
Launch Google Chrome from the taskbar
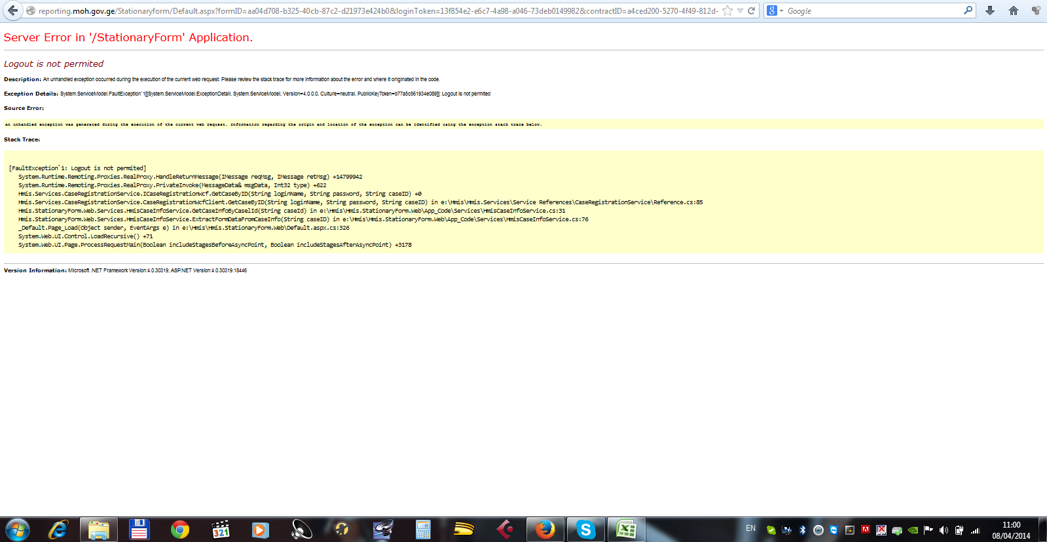pyautogui.click(x=180, y=530)
